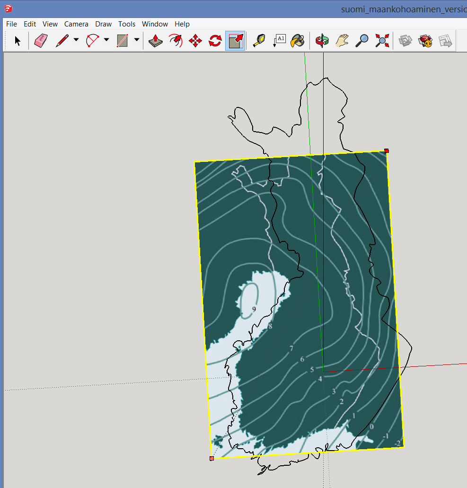Open the Rectangle shape tool dropdown

tap(137, 40)
